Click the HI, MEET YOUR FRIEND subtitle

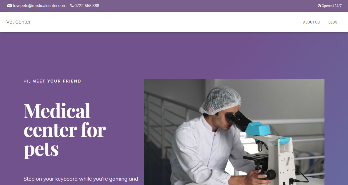[52, 81]
